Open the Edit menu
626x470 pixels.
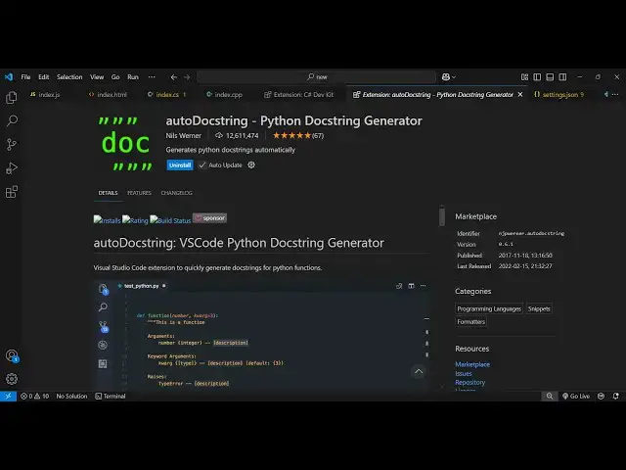click(x=43, y=76)
